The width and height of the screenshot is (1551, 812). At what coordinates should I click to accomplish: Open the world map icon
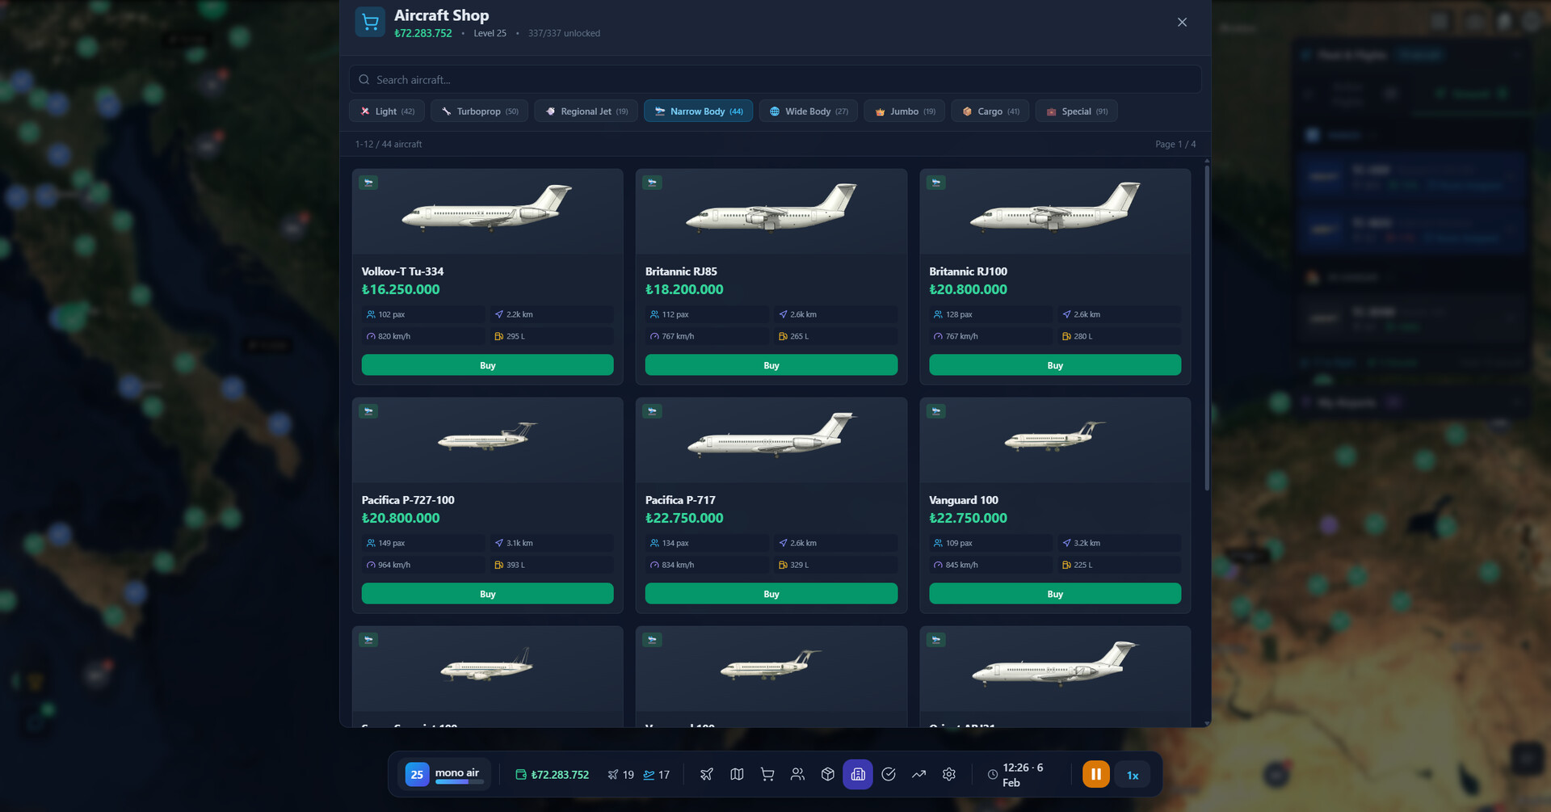click(737, 774)
